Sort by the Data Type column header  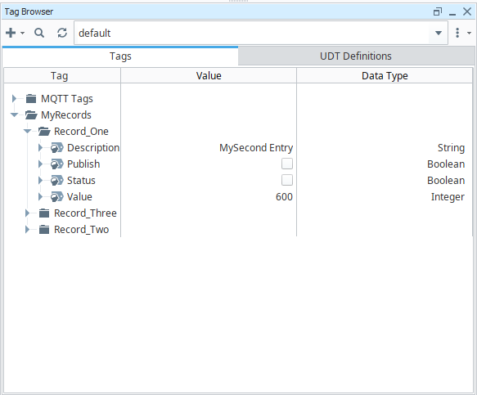pos(385,76)
